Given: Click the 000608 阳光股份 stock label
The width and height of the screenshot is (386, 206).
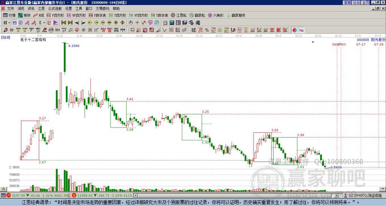Looking at the screenshot, I should click(x=371, y=40).
